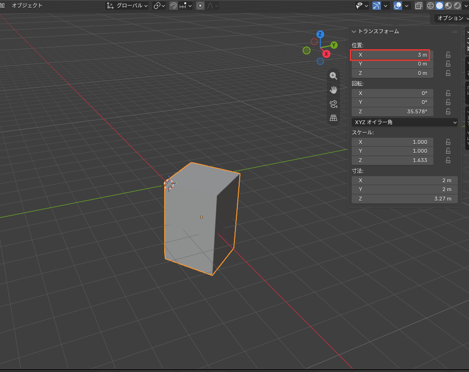Toggle the lock for rotation Z

click(x=448, y=112)
